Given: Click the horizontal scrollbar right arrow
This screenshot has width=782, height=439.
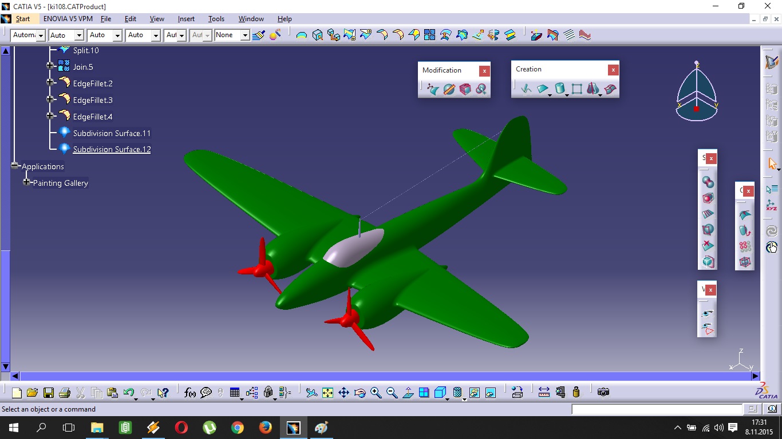Looking at the screenshot, I should [x=755, y=376].
